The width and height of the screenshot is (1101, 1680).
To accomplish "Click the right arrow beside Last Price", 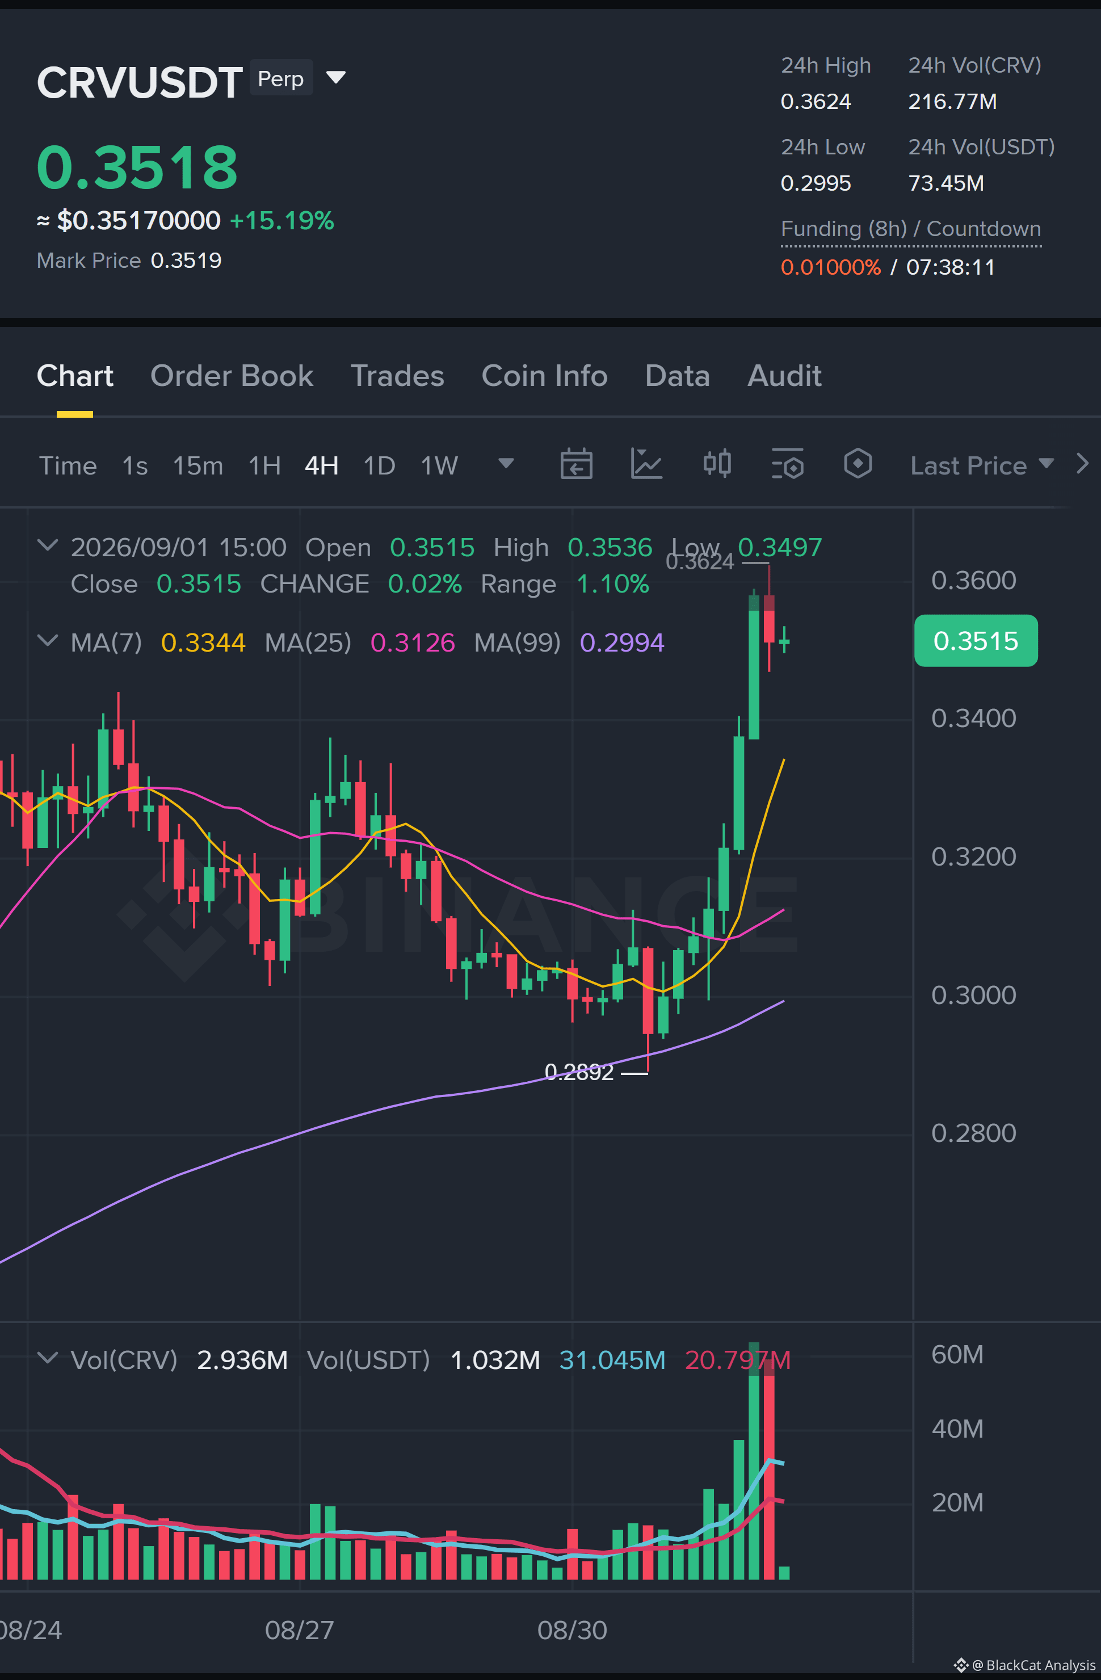I will click(1082, 464).
